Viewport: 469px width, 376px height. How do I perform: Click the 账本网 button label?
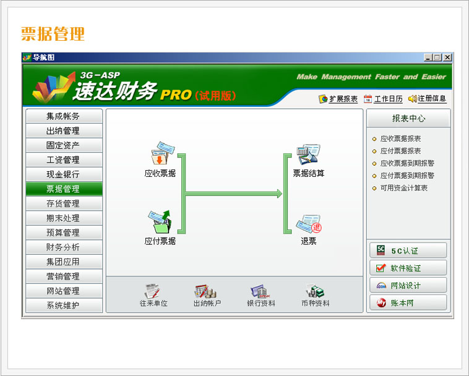pyautogui.click(x=402, y=303)
